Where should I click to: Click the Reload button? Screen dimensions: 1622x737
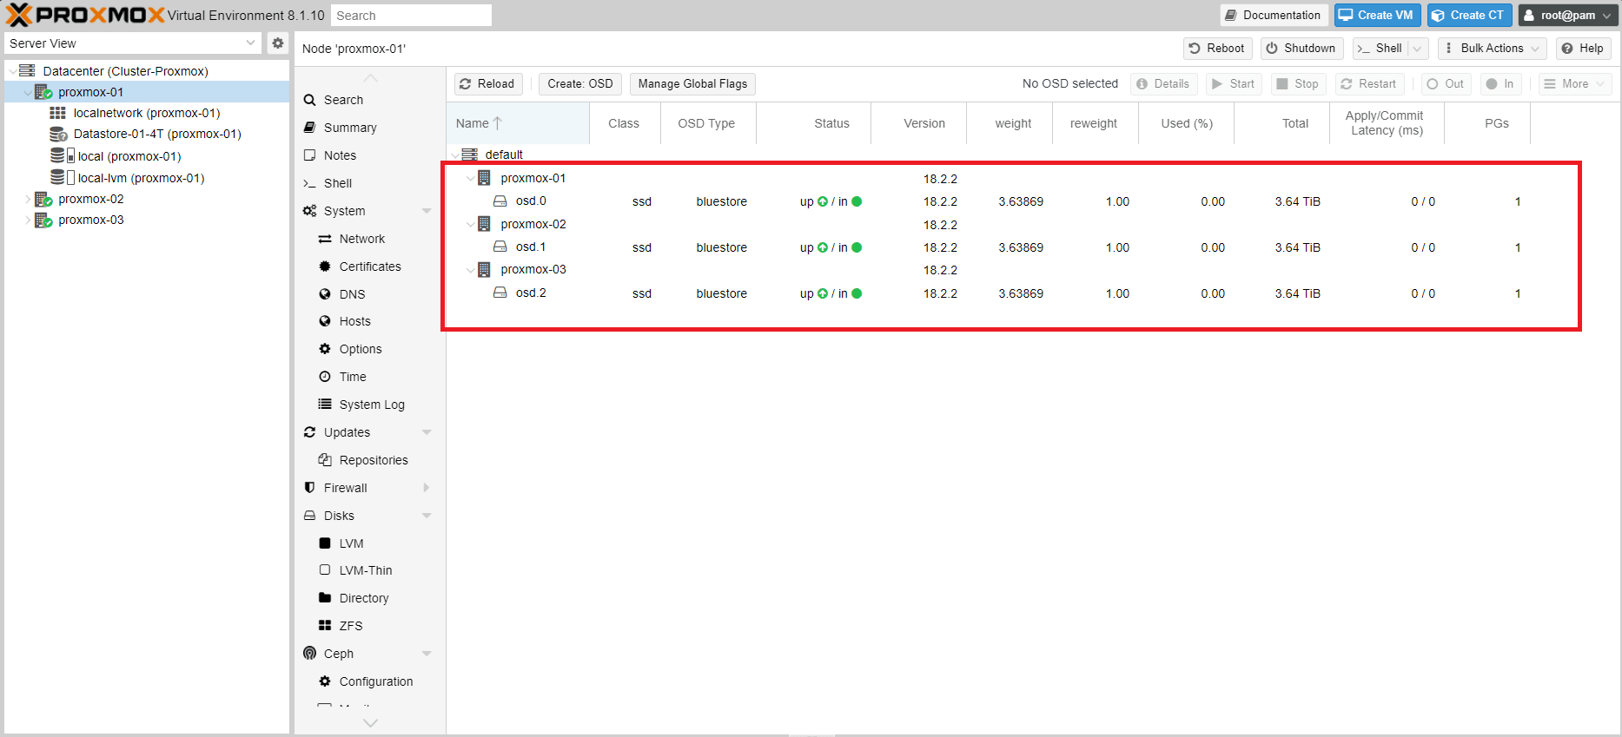tap(488, 84)
